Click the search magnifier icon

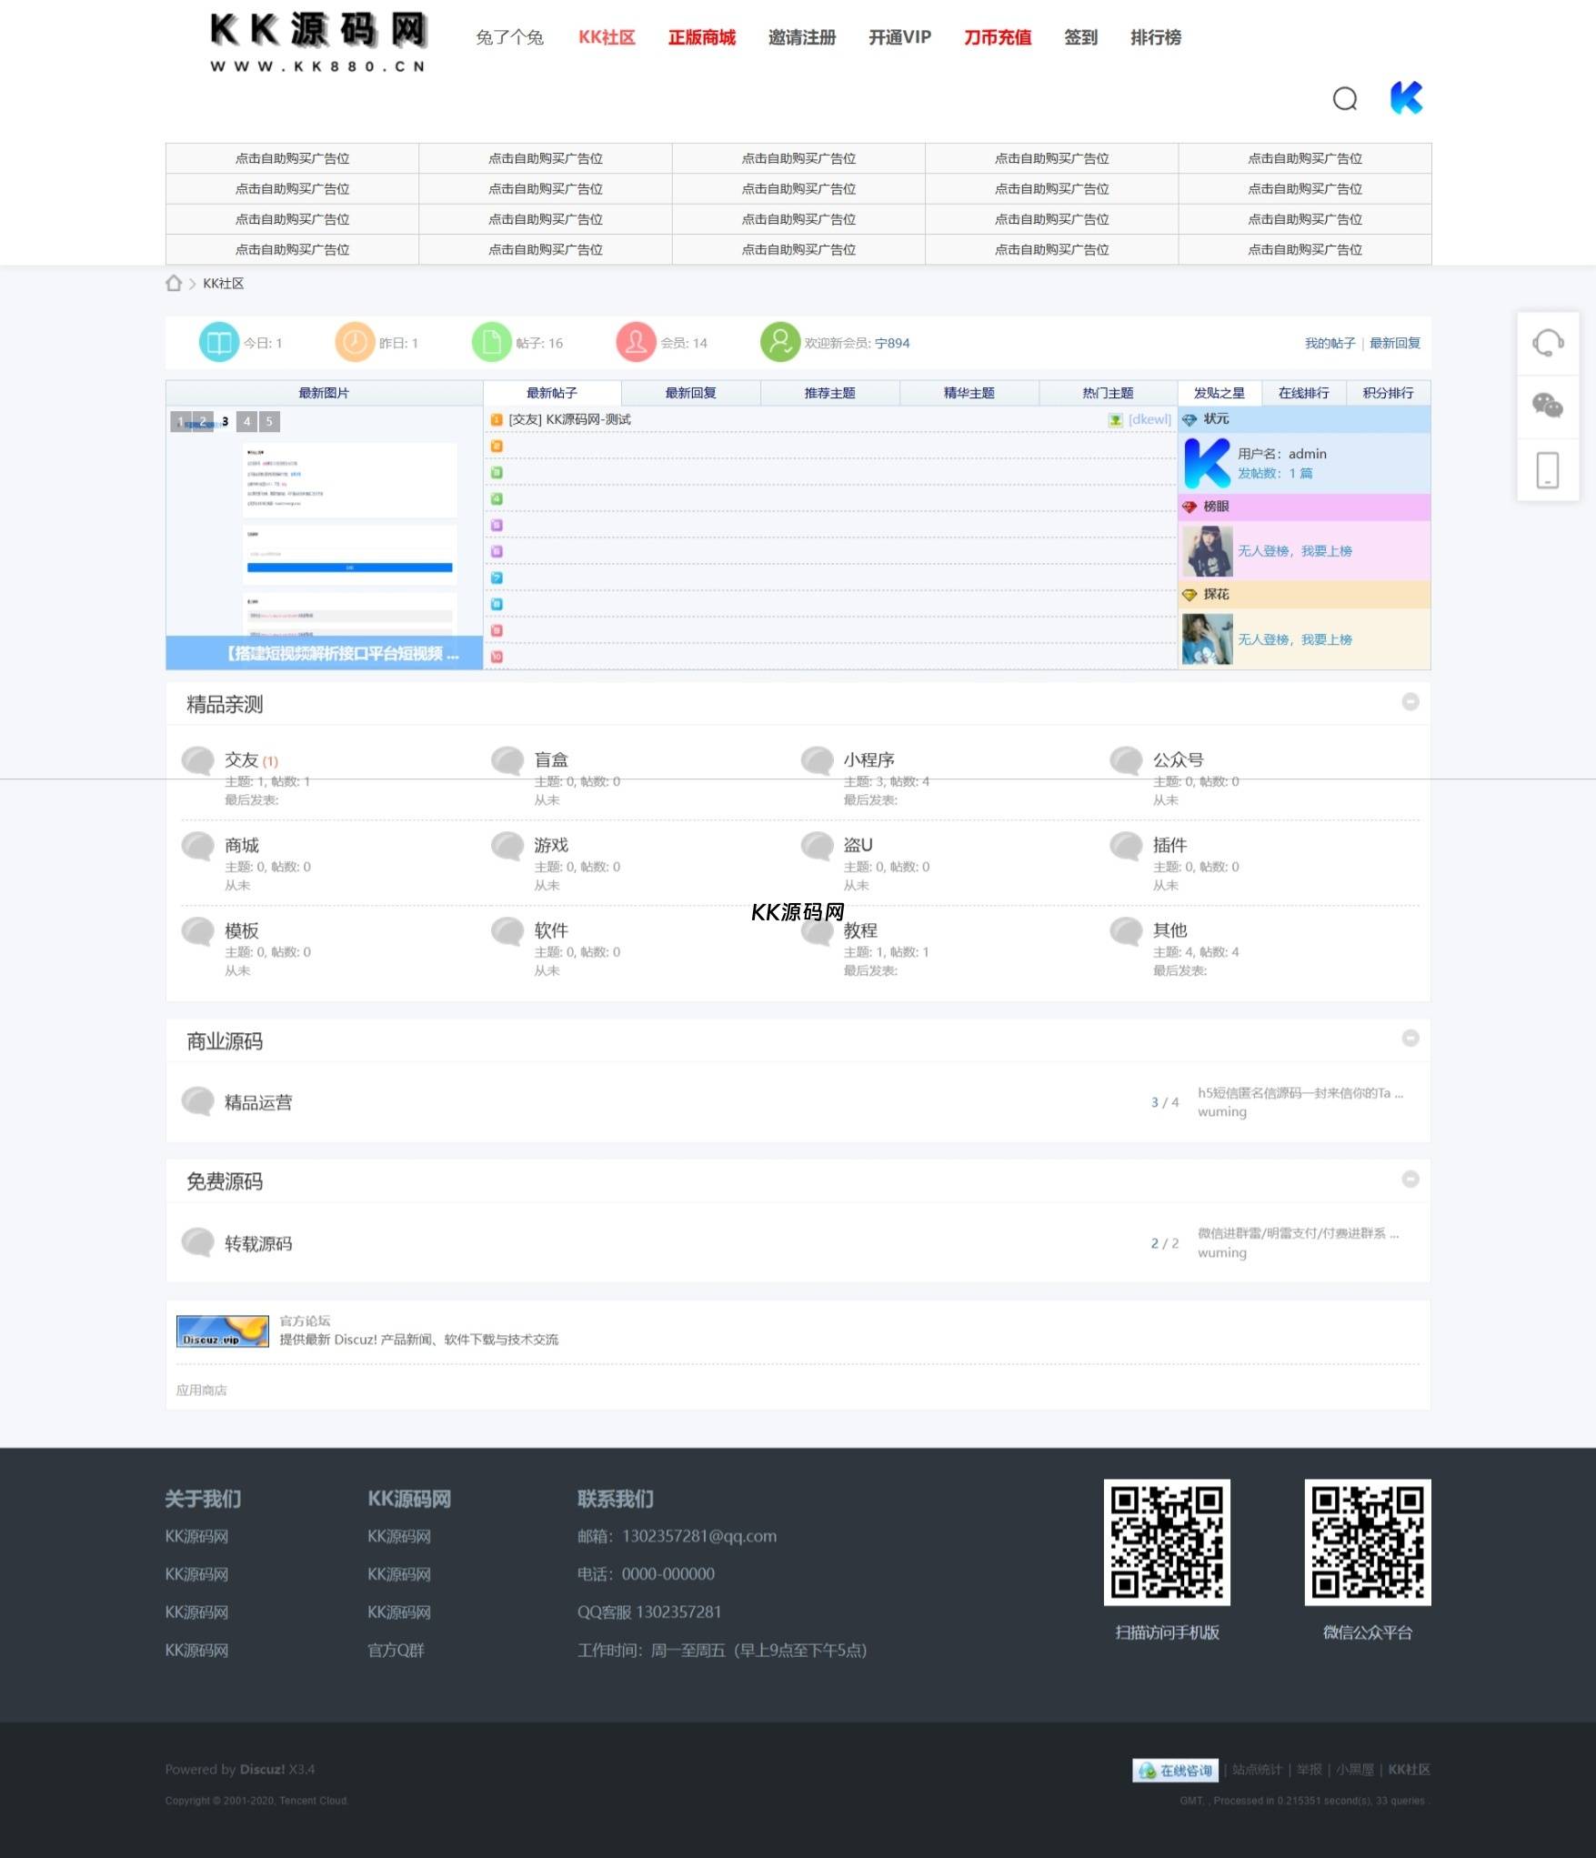(1344, 98)
